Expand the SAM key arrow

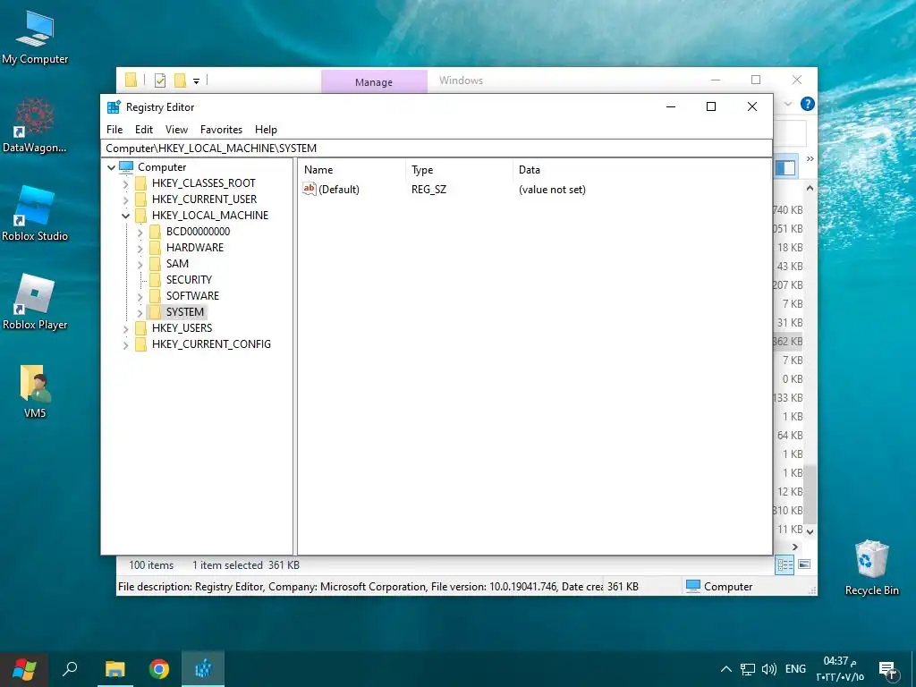140,265
